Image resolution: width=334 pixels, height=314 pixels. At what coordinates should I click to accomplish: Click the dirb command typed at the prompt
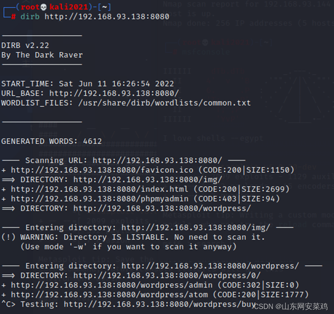tap(30, 16)
